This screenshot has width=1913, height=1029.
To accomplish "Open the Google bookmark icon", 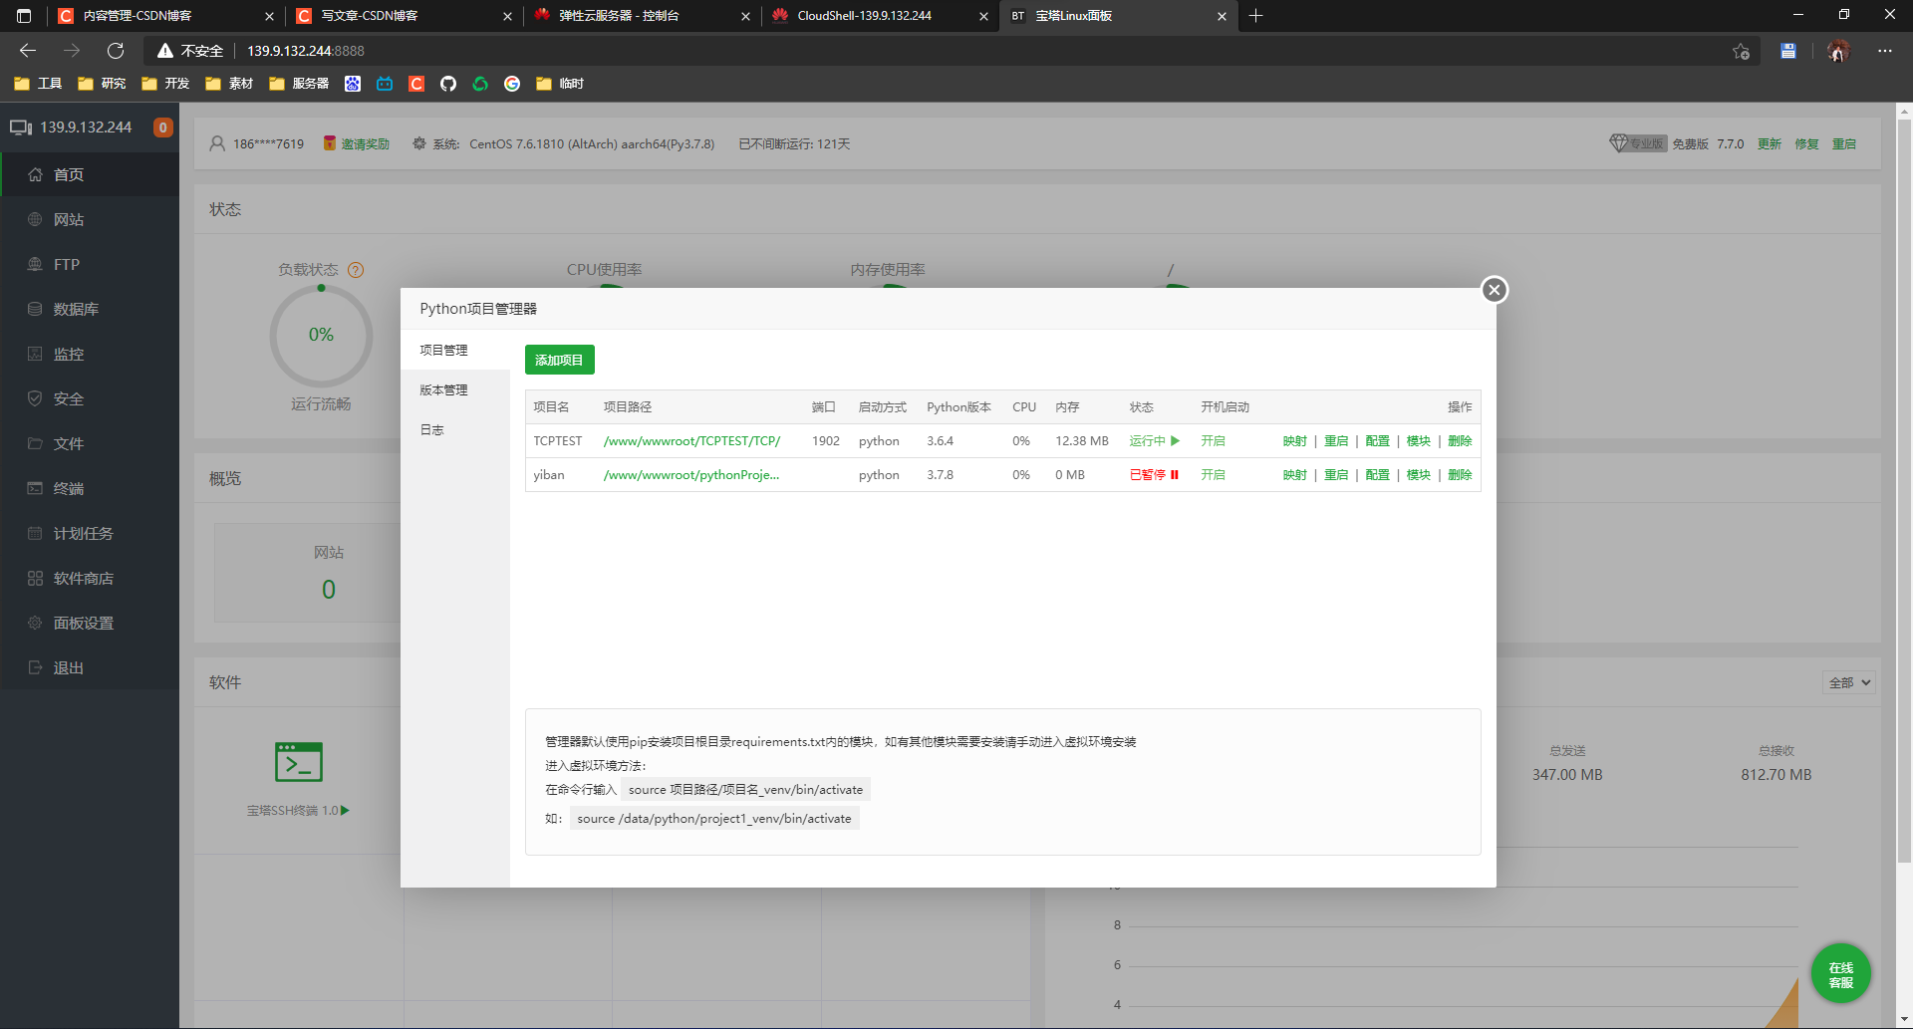I will [x=512, y=84].
